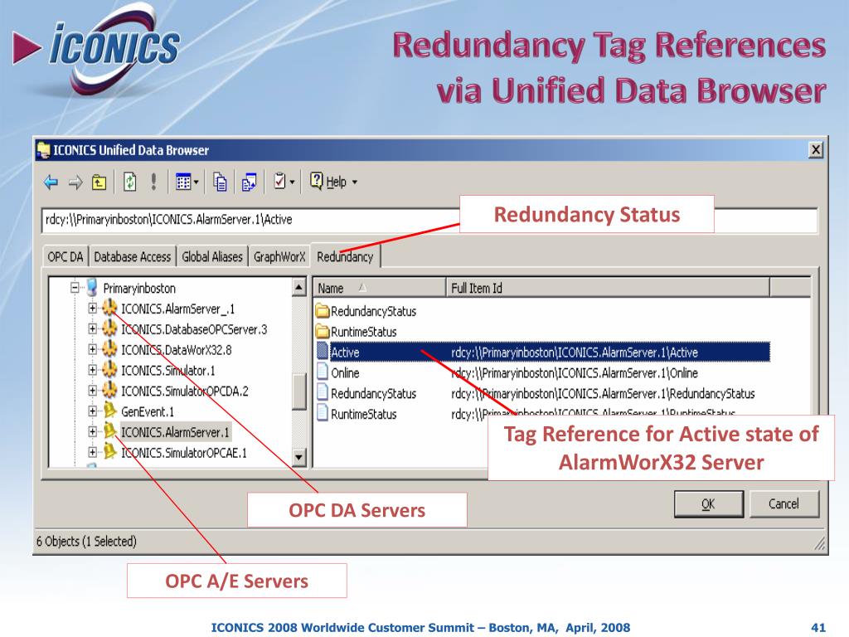Select ICONICS.AlarmServer.1 tree item

[176, 432]
